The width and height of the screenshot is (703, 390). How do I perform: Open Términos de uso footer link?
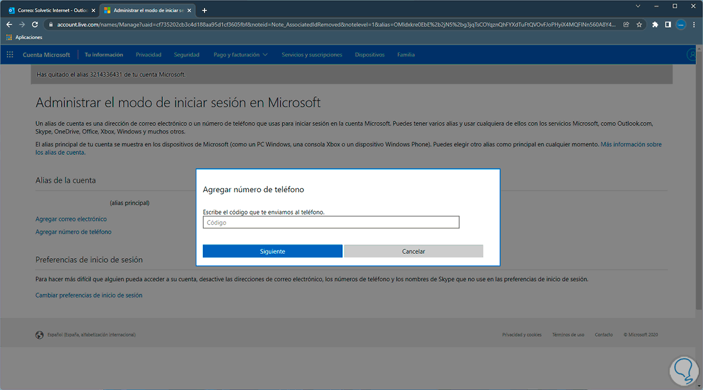[x=568, y=335]
